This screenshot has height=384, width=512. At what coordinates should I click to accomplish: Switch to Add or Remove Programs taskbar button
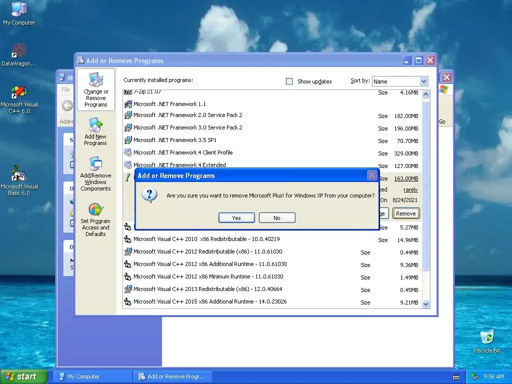pos(172,376)
